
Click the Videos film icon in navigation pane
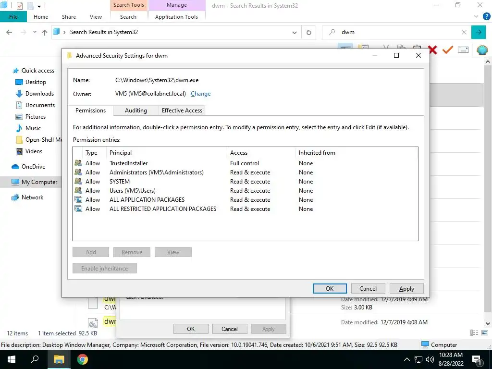tap(19, 151)
